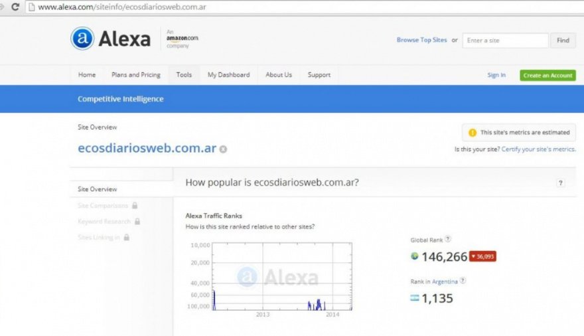Reload the page with the browser refresh icon
The width and height of the screenshot is (584, 336).
15,7
